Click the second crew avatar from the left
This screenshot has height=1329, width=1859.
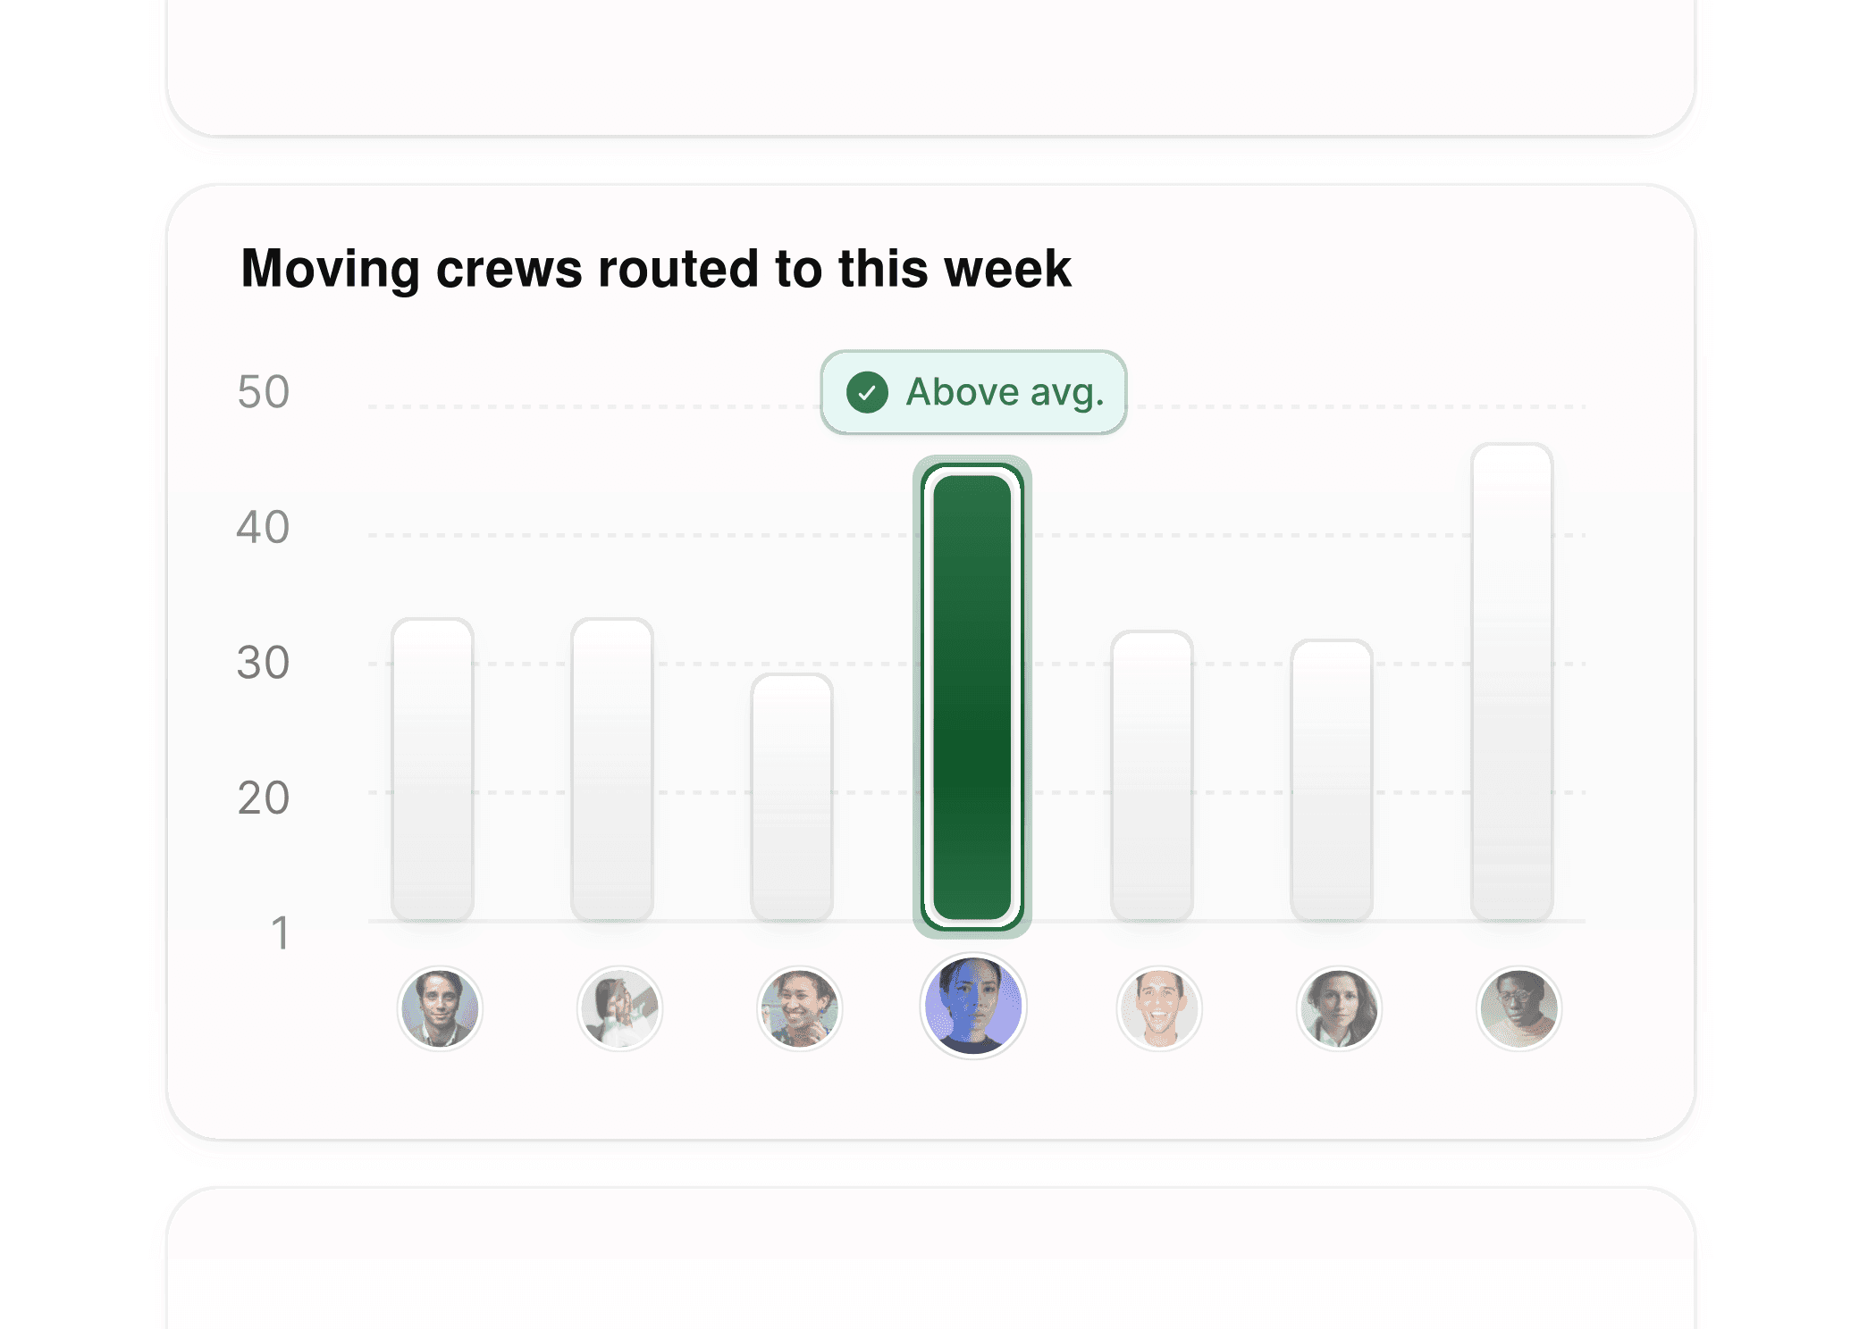[620, 1007]
